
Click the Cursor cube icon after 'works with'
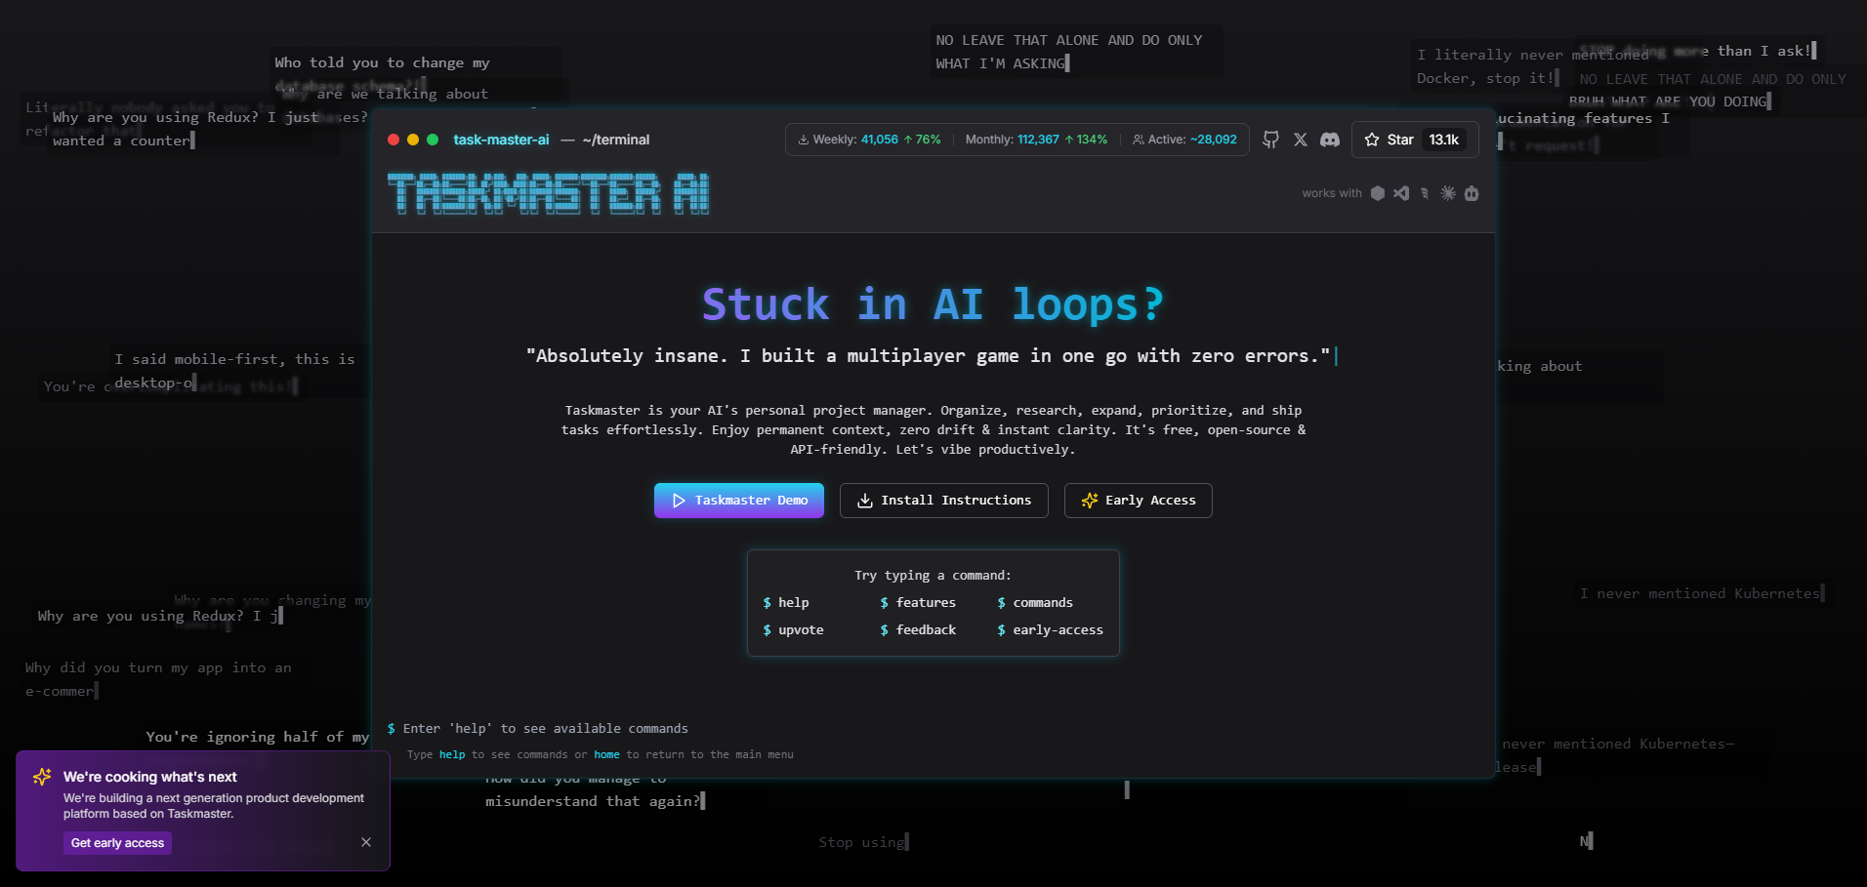pyautogui.click(x=1378, y=193)
